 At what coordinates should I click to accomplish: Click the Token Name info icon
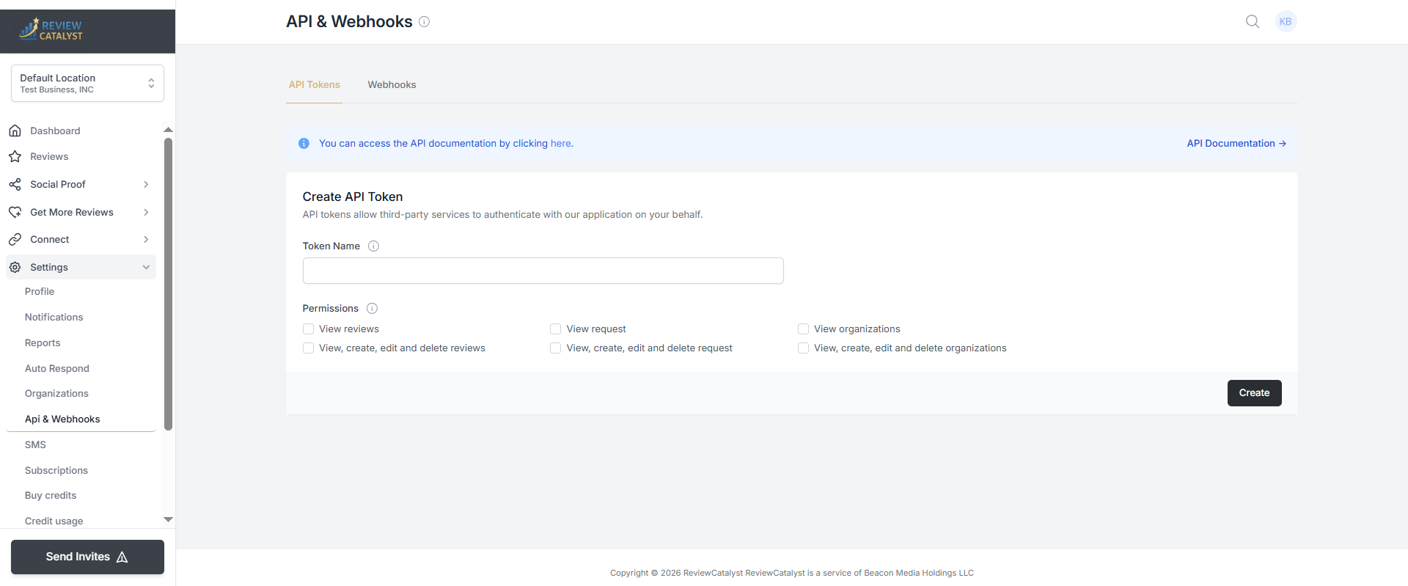point(373,246)
